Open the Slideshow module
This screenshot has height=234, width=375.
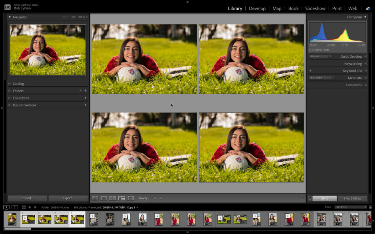[x=315, y=8]
